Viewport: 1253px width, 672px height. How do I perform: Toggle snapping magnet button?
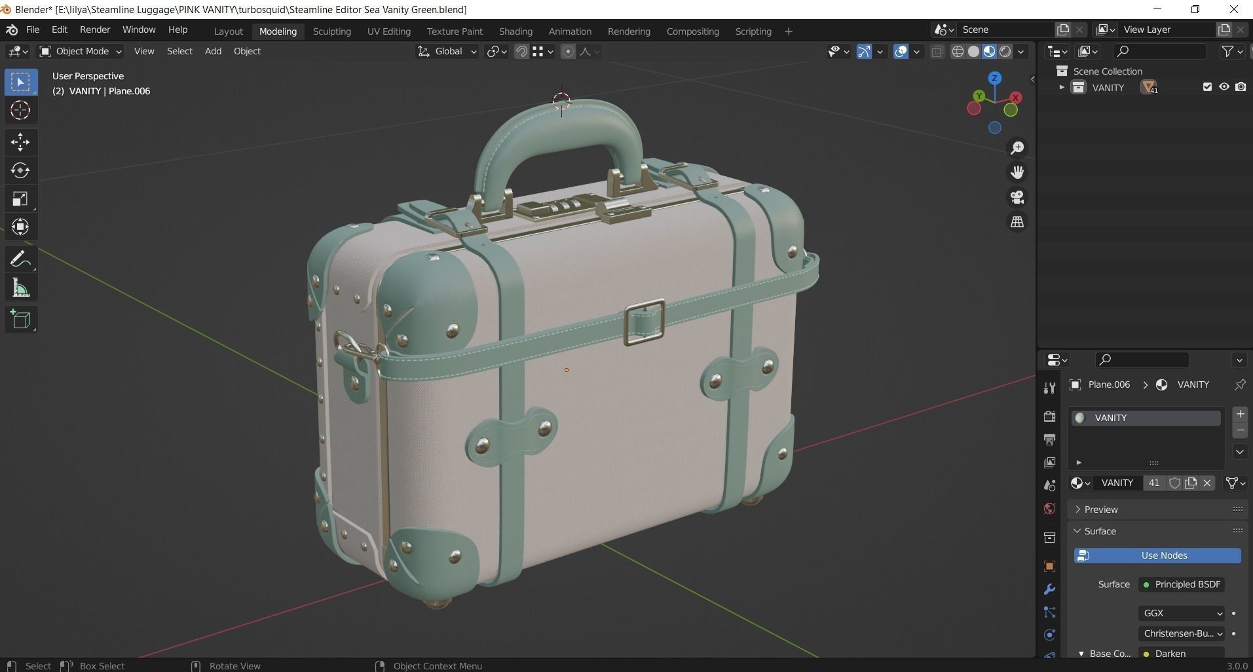click(521, 52)
